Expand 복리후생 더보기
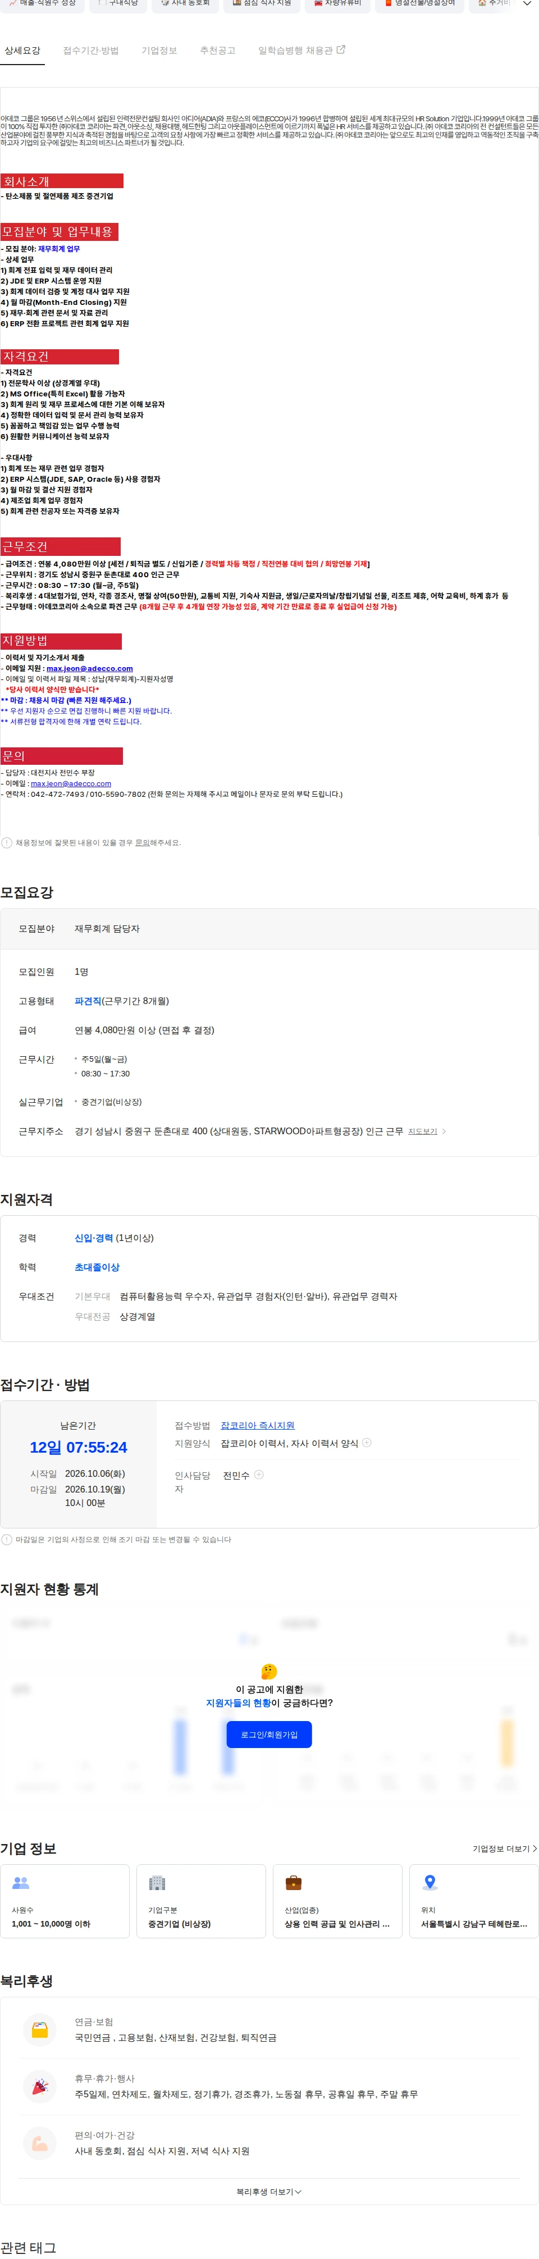 (x=269, y=2192)
